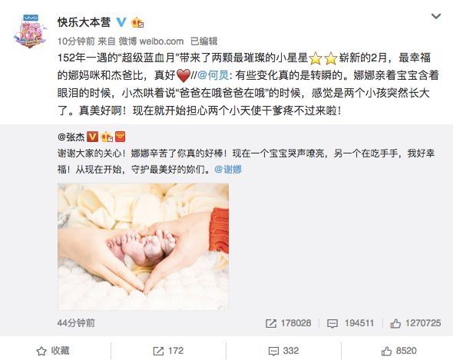Like this post showing 8520 likes

[399, 351]
